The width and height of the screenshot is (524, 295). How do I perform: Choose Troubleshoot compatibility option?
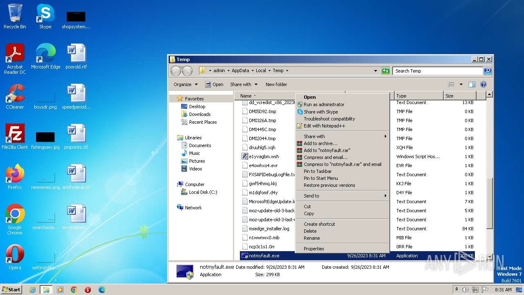[x=342, y=119]
